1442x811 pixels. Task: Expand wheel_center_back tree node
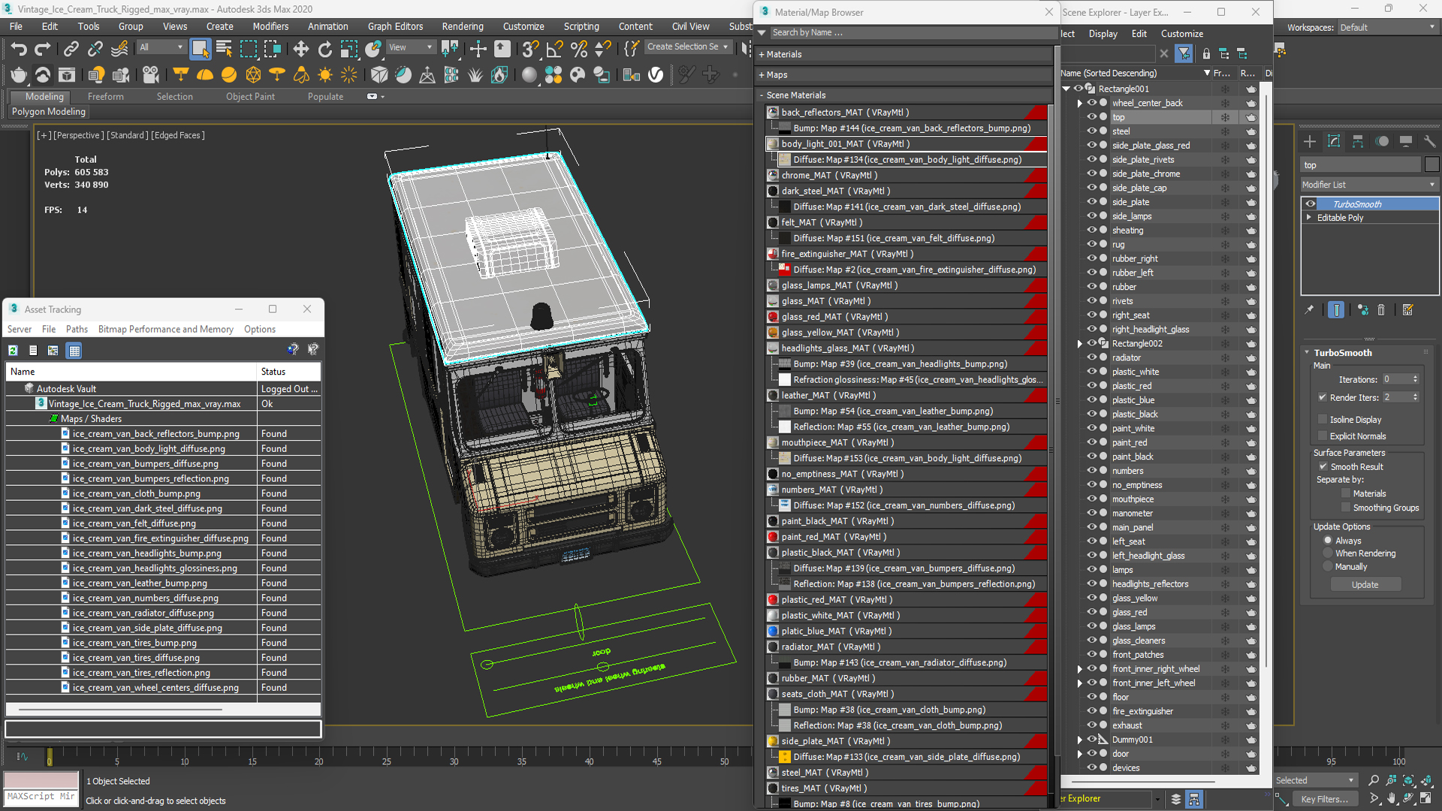[1079, 103]
